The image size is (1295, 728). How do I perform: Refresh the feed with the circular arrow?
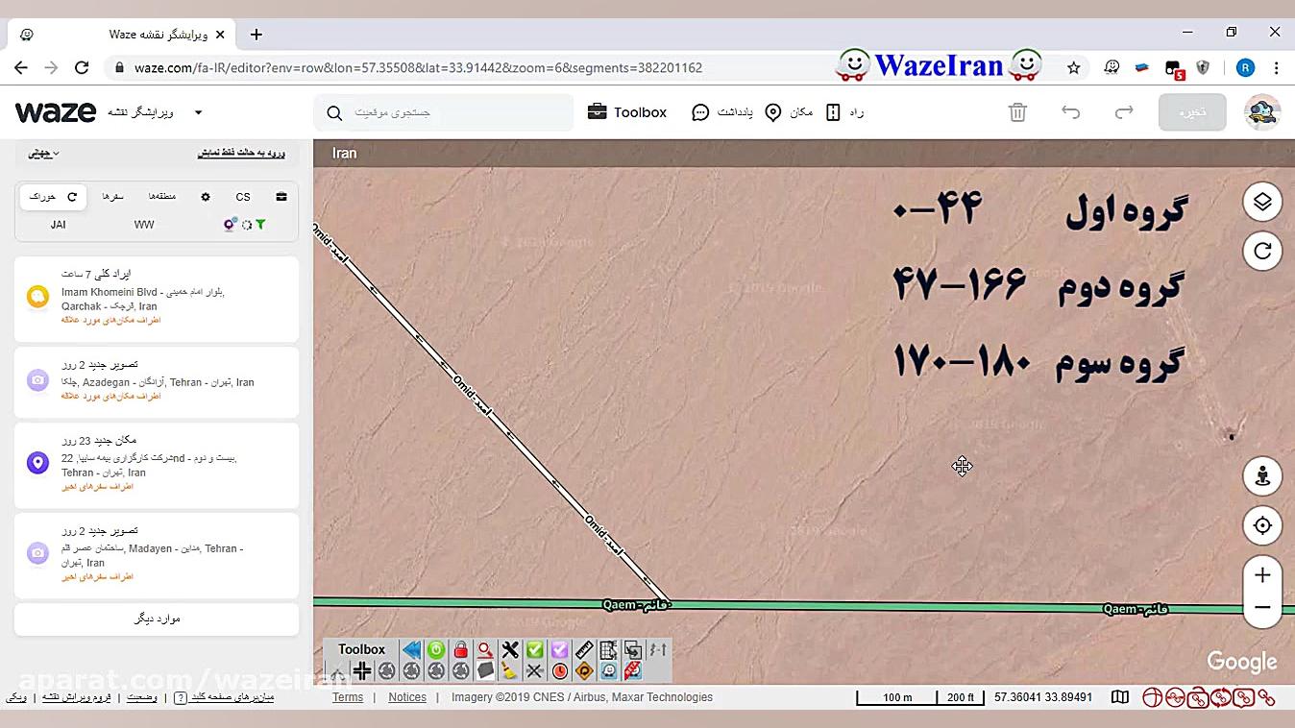pos(72,197)
